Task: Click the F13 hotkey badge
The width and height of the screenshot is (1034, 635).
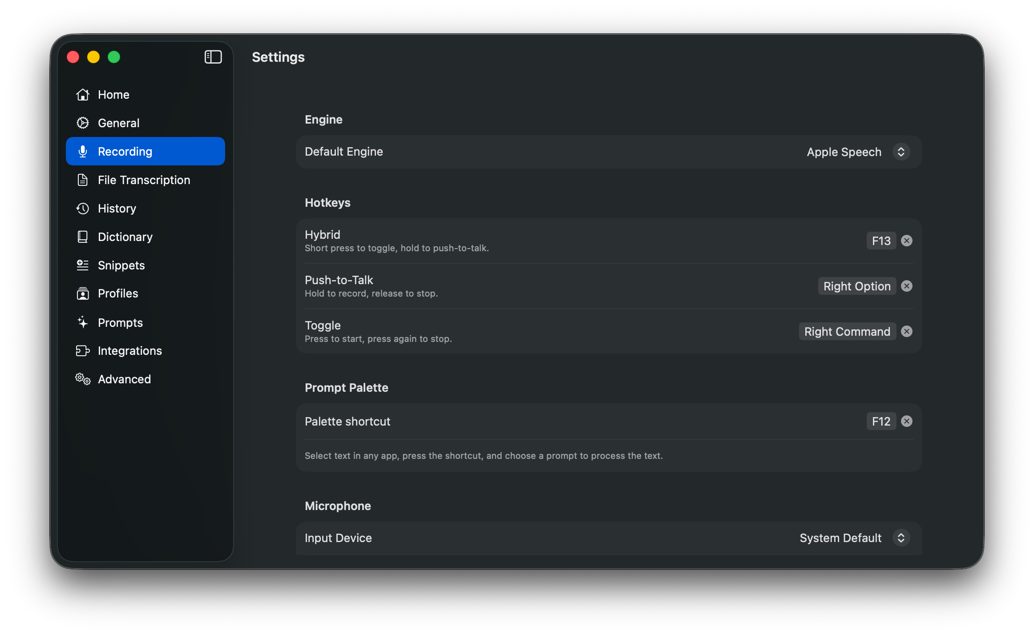Action: [881, 240]
